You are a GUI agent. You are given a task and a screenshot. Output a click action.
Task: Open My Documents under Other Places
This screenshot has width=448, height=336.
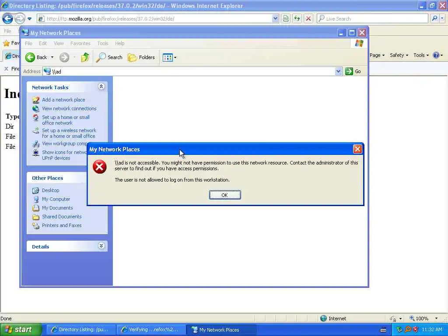(57, 208)
